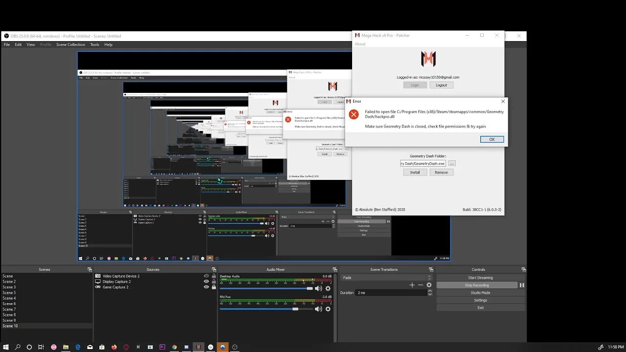626x352 pixels.
Task: Launch Microsoft Edge from taskbar
Action: click(78, 347)
